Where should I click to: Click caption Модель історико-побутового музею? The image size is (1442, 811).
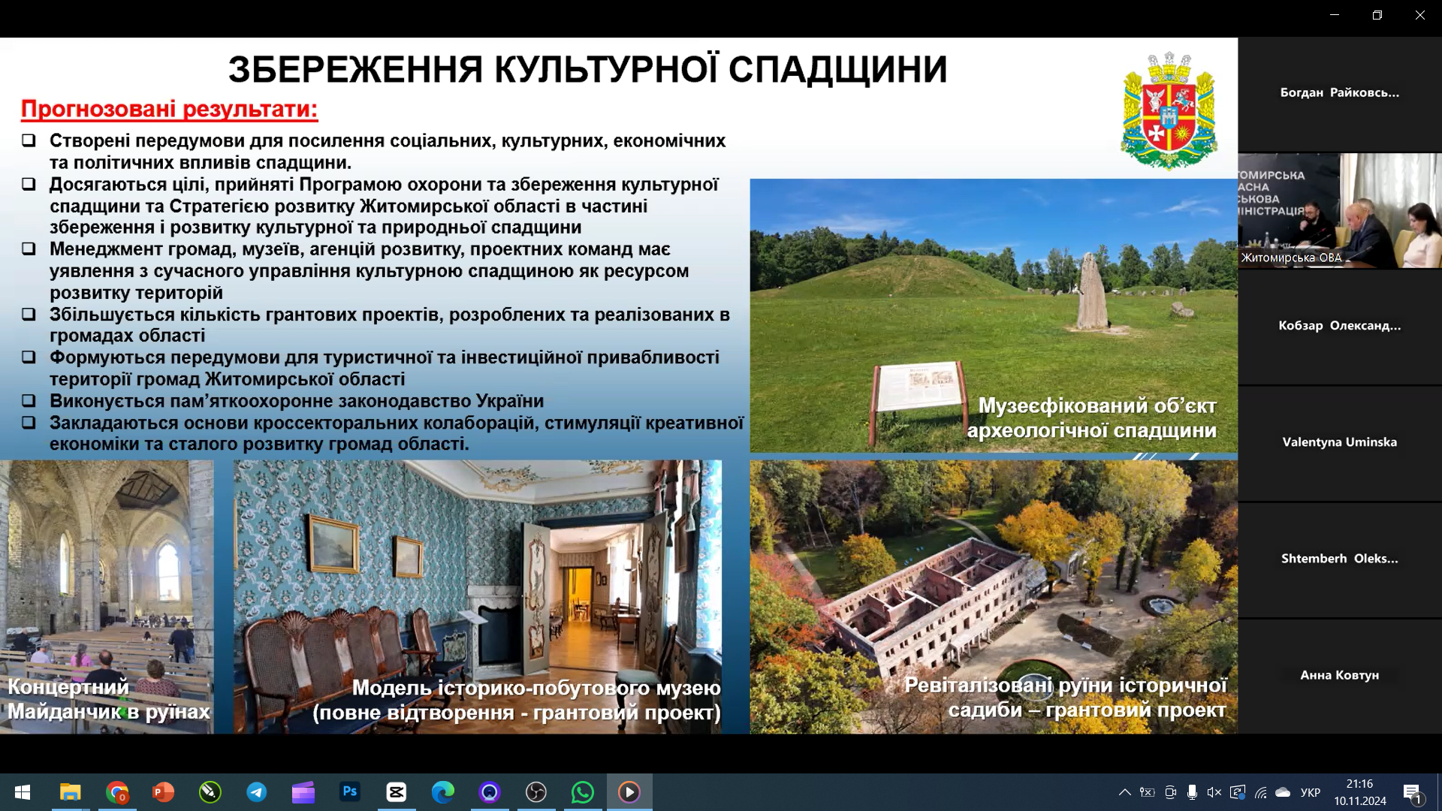tap(517, 700)
